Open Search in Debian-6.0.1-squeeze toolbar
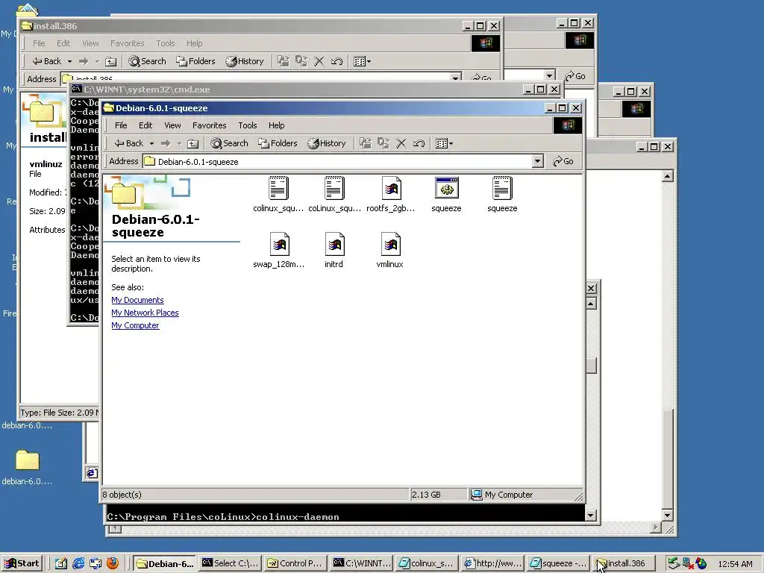 tap(230, 143)
